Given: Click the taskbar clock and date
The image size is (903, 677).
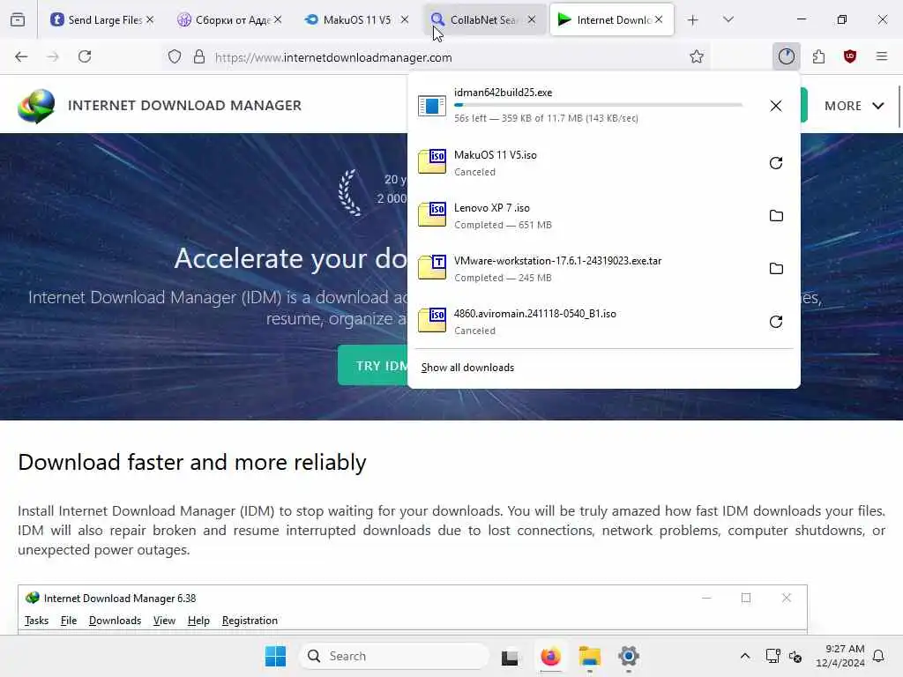Looking at the screenshot, I should (840, 656).
